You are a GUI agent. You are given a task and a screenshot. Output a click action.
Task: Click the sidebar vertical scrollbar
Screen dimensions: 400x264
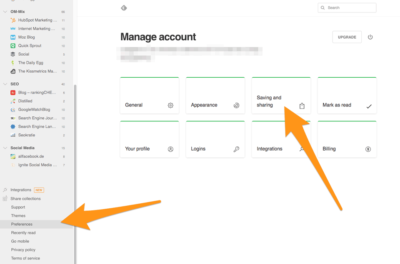(x=75, y=166)
